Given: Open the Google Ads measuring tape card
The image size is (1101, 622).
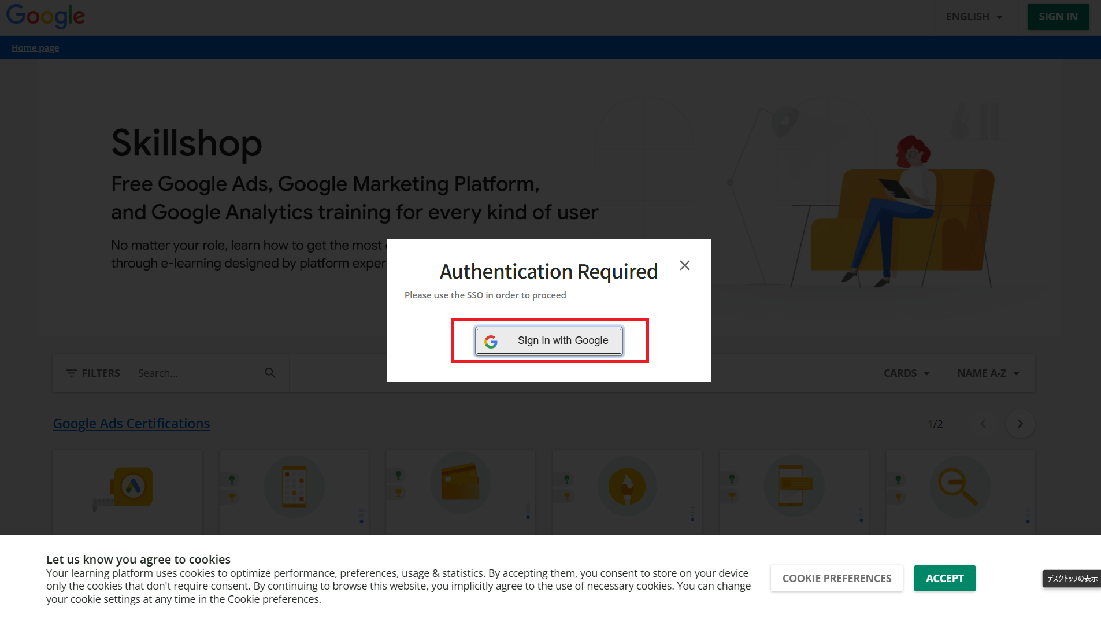Looking at the screenshot, I should coord(127,493).
